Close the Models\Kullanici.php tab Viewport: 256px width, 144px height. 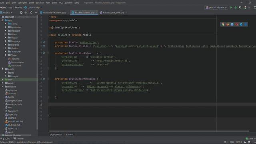pyautogui.click(x=96, y=12)
